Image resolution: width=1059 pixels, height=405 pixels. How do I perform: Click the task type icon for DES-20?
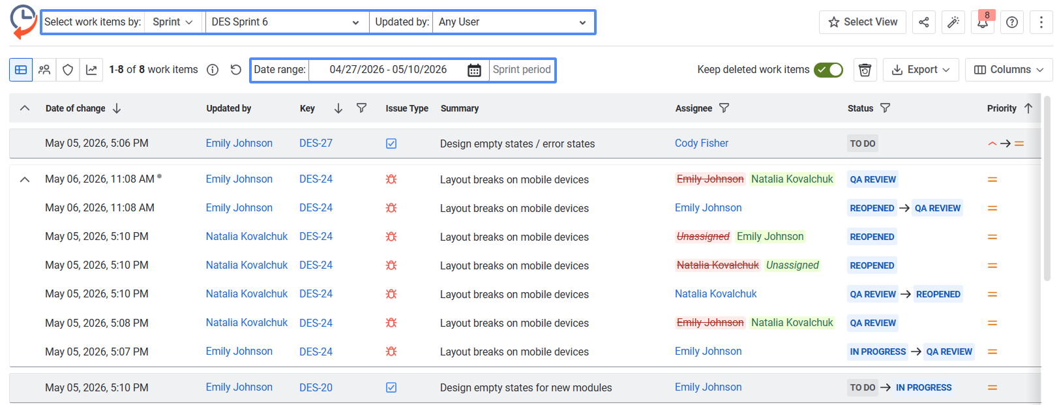click(x=391, y=387)
